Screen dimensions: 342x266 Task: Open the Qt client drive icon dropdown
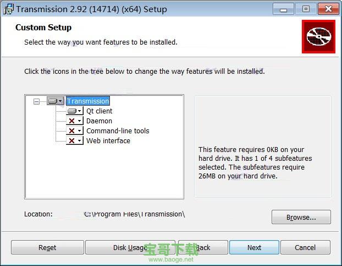74,111
